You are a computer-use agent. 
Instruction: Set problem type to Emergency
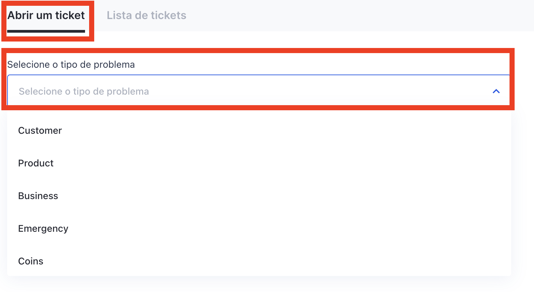[x=43, y=229]
